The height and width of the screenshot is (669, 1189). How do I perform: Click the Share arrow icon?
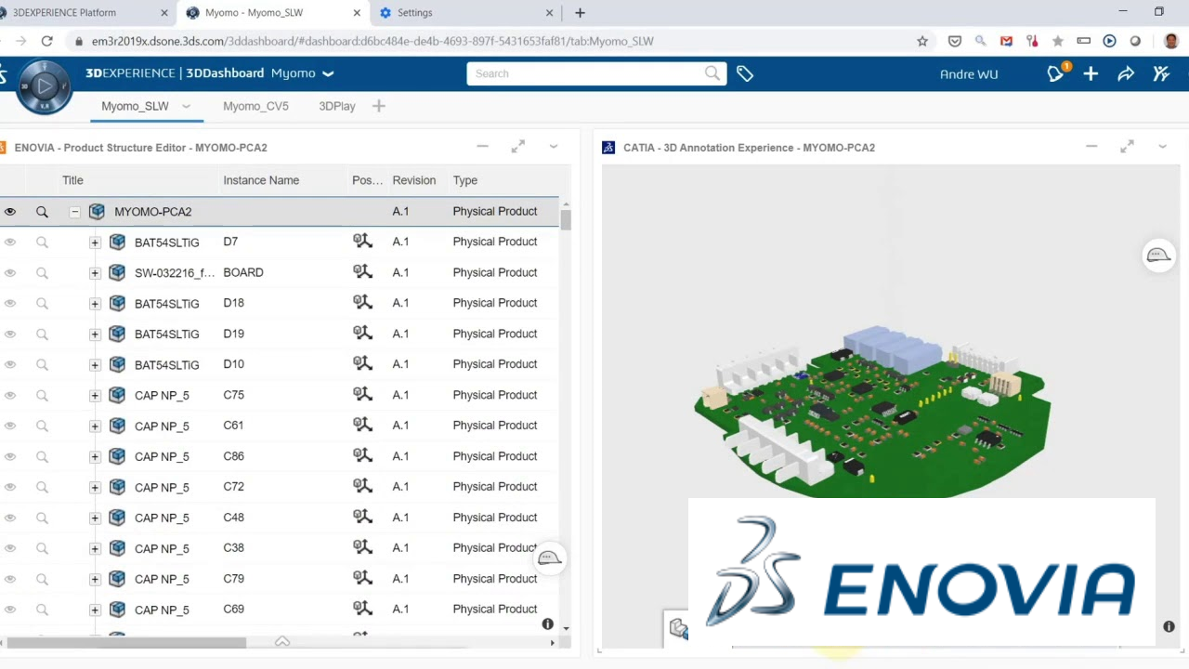(1126, 73)
